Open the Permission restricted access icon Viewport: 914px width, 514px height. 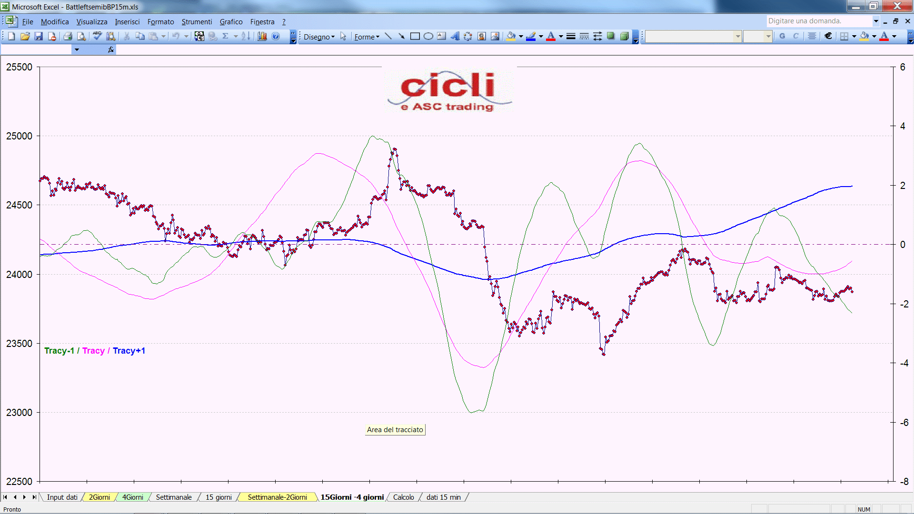[x=52, y=36]
